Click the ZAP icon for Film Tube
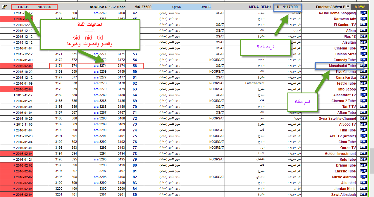The height and width of the screenshot is (197, 374). click(363, 130)
